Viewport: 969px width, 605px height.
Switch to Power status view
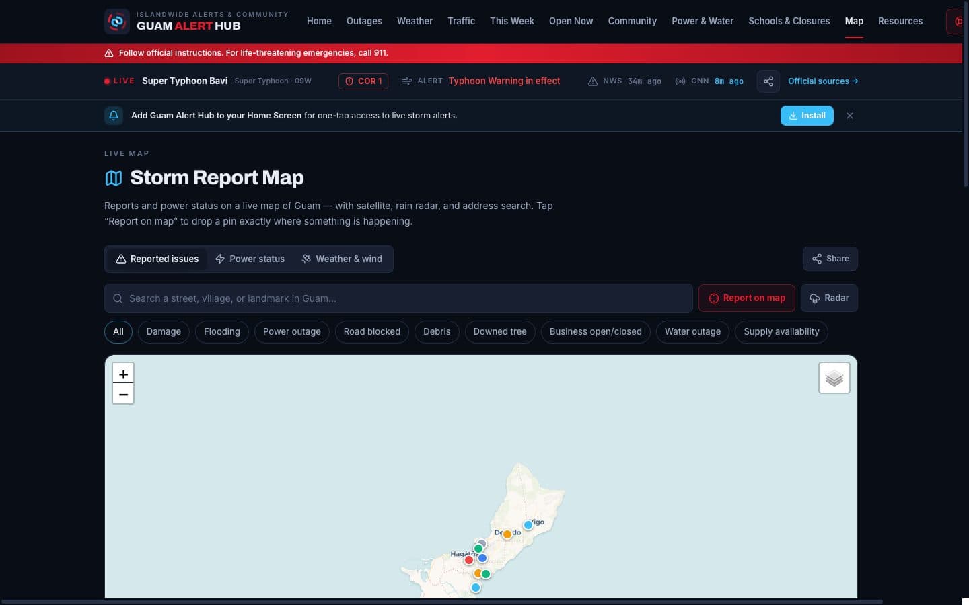[250, 259]
